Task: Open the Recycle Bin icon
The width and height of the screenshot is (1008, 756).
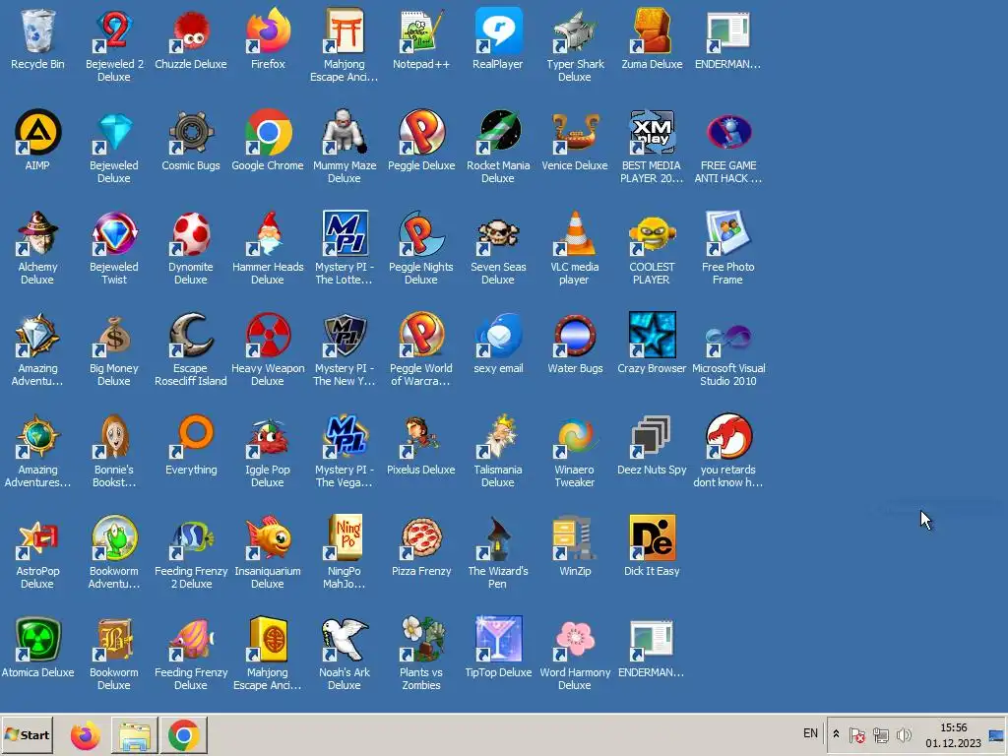Action: tap(37, 31)
